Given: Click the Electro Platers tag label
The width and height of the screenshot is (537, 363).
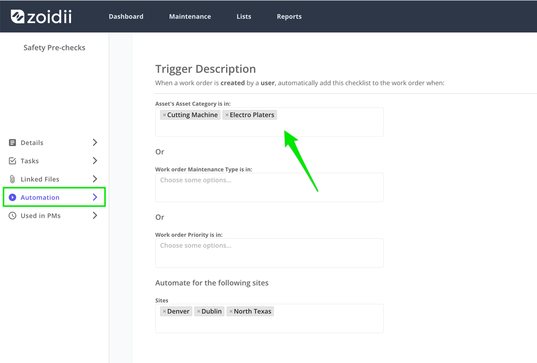Looking at the screenshot, I should tap(252, 115).
